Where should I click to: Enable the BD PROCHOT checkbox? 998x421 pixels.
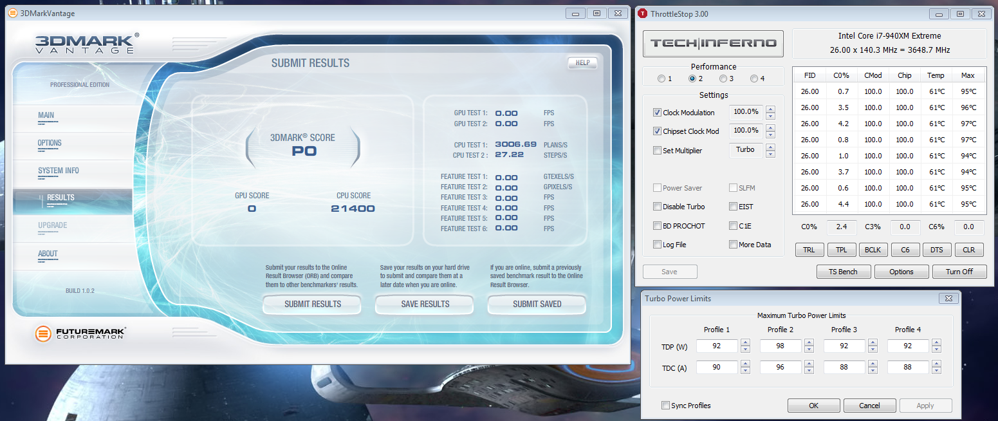coord(657,225)
